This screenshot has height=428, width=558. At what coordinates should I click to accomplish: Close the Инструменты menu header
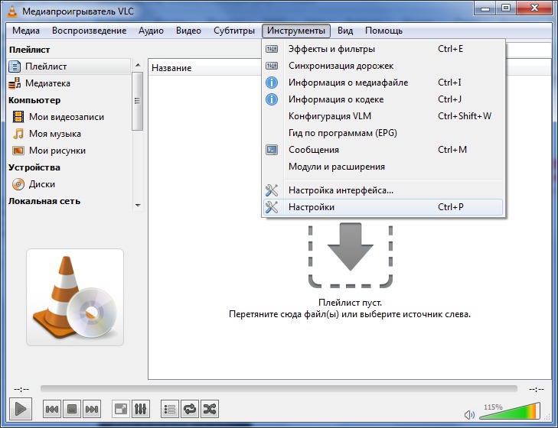[296, 31]
